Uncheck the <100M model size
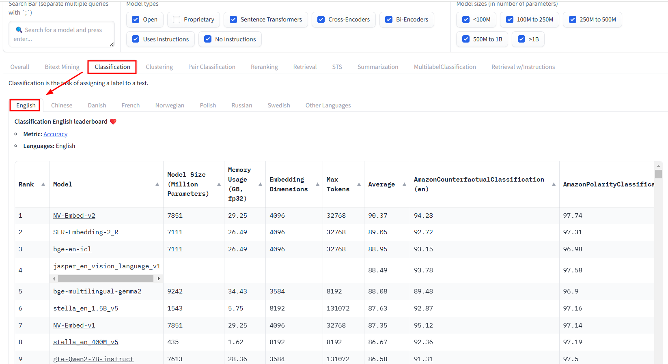 (x=466, y=19)
